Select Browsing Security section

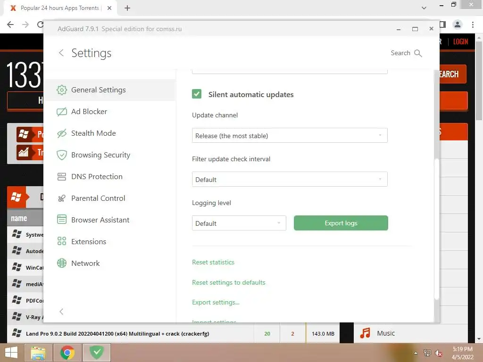109,155
